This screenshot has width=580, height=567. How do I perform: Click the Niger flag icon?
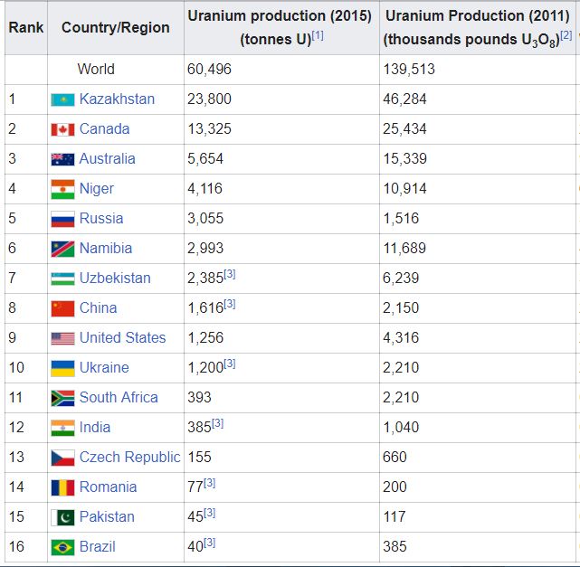62,189
